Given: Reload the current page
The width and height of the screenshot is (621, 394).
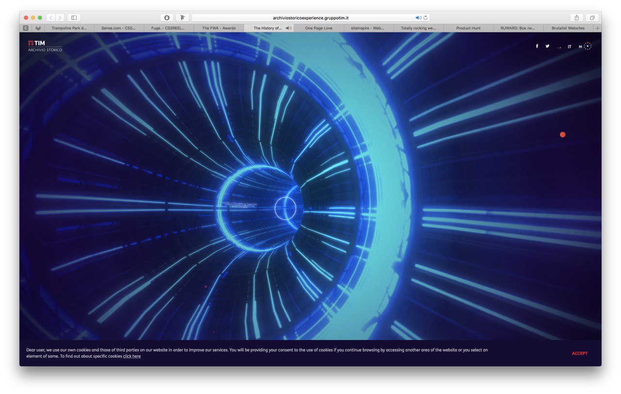Looking at the screenshot, I should point(425,18).
